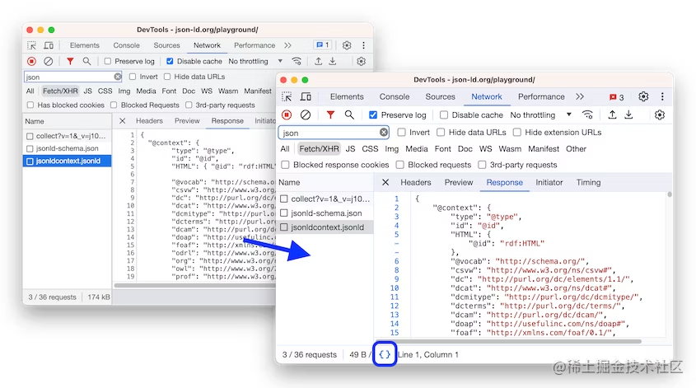
Task: Check Blocked requests in front window
Action: (x=399, y=165)
